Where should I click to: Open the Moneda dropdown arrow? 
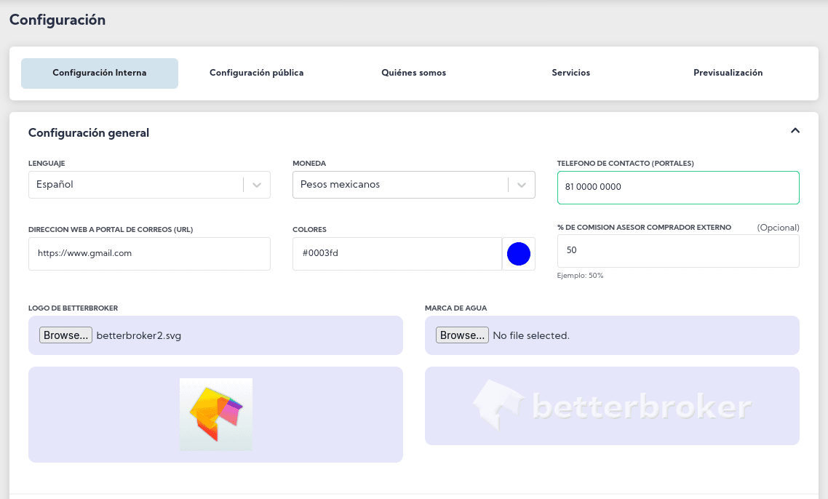pyautogui.click(x=522, y=185)
